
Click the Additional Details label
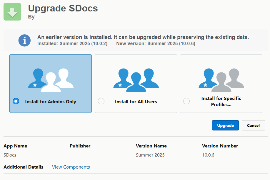23,167
